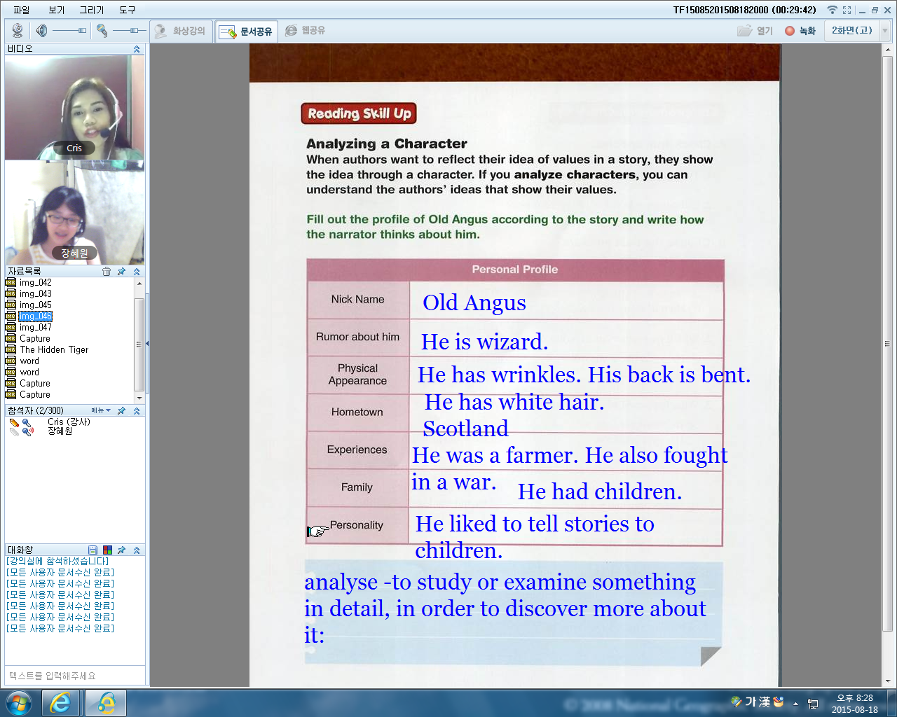This screenshot has width=897, height=717.
Task: Pin the 대화창 chat panel
Action: click(121, 550)
